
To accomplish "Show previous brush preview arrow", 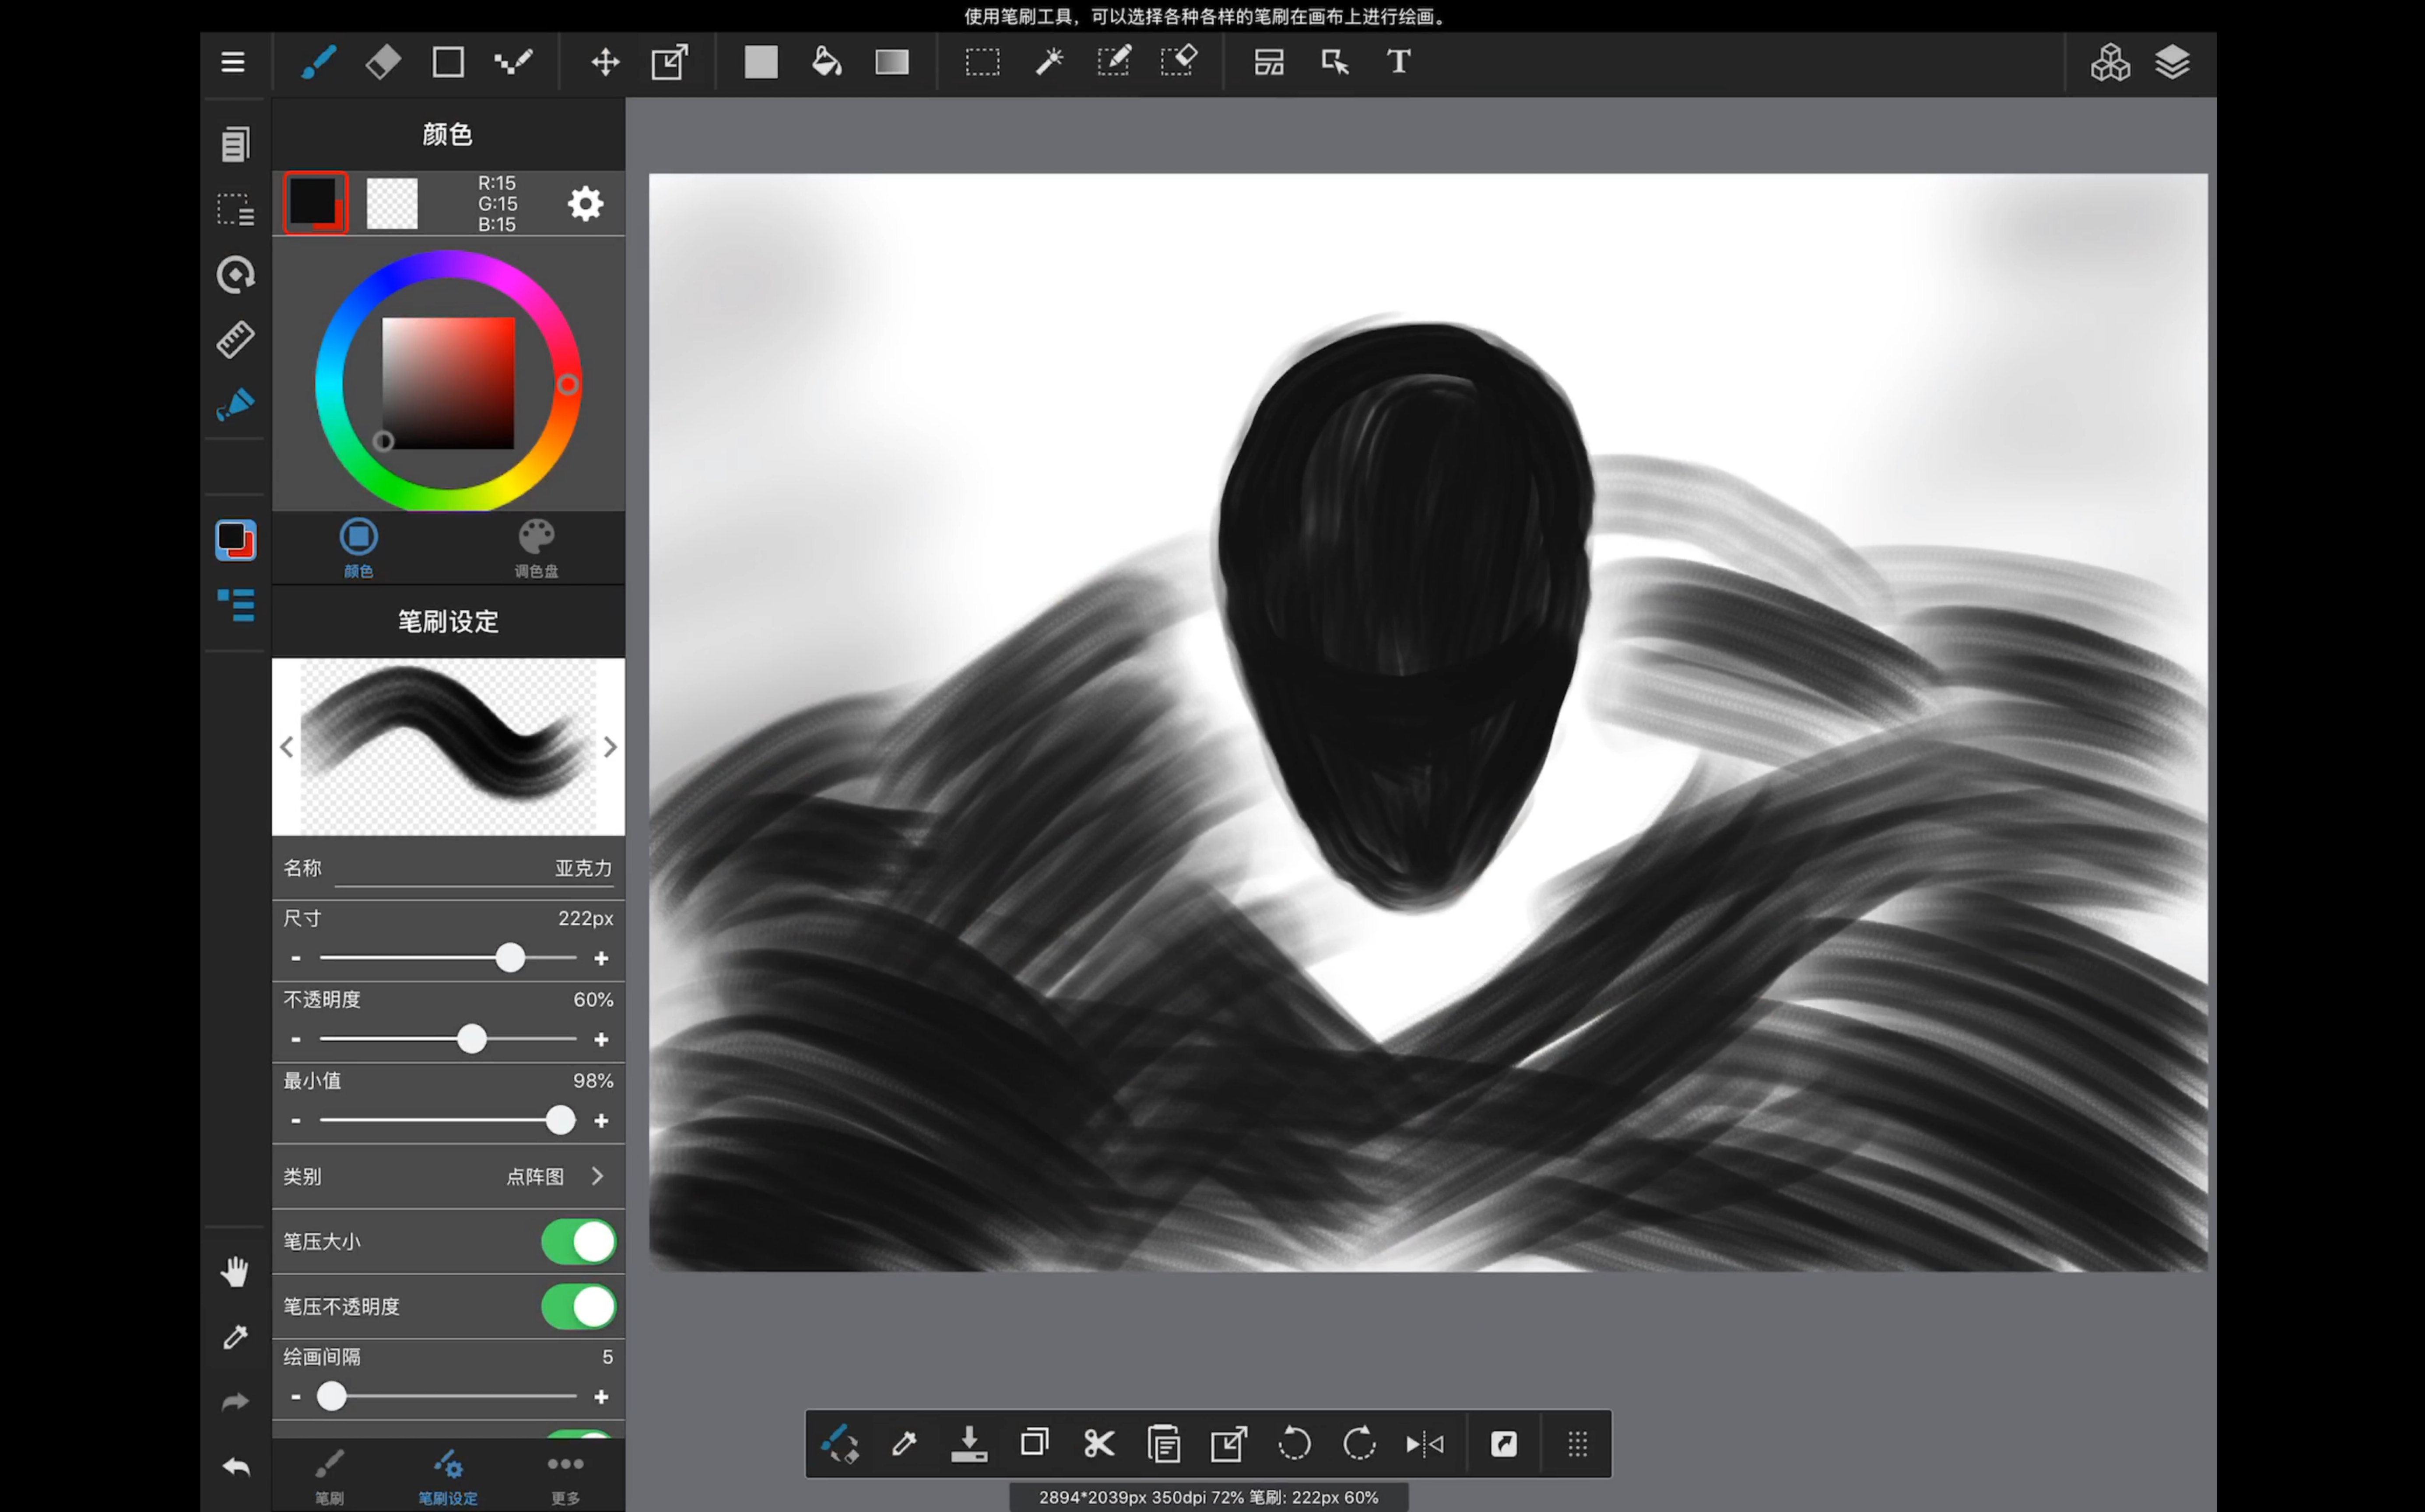I will pos(287,747).
